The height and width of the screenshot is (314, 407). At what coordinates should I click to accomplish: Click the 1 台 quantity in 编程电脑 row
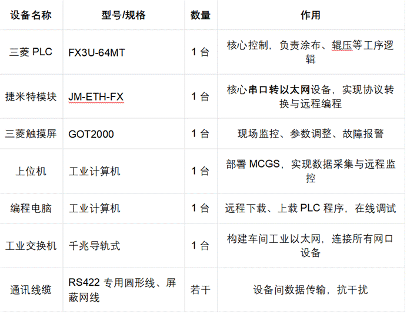click(x=201, y=208)
